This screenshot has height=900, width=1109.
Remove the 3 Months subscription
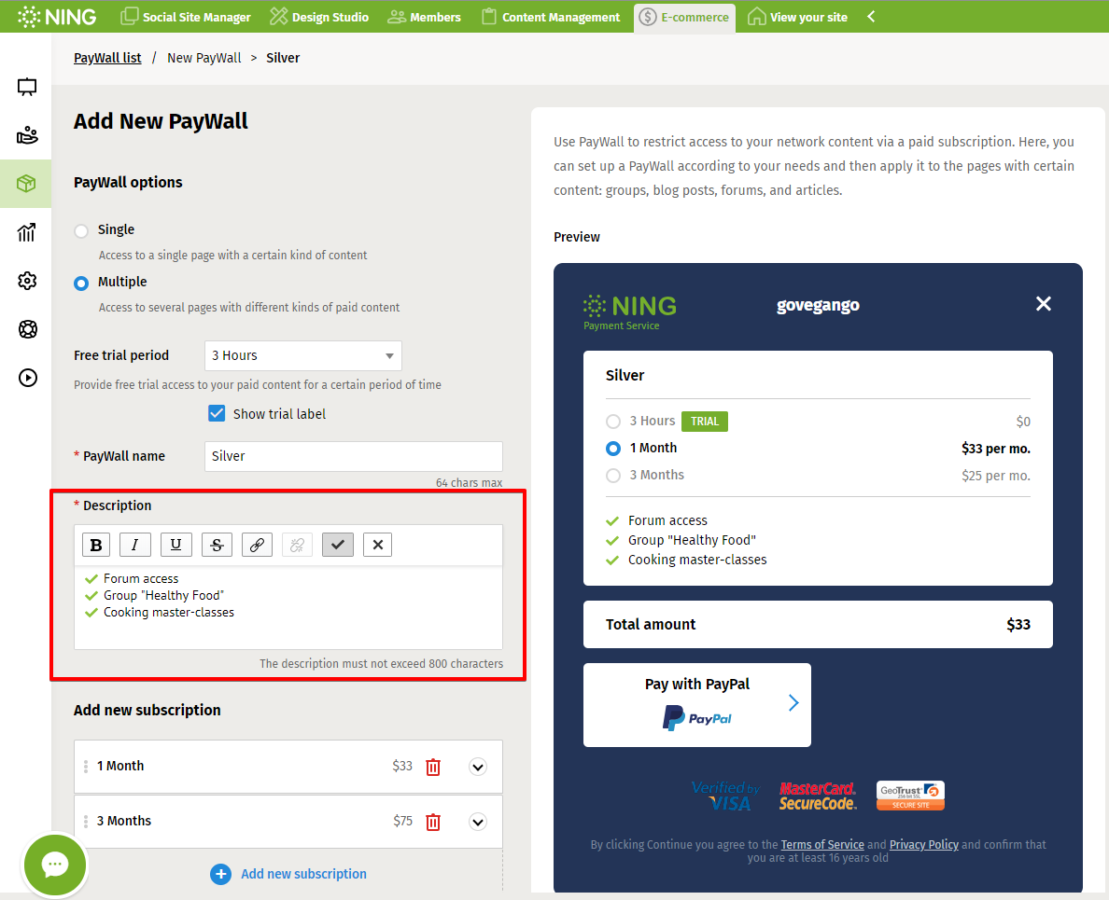point(433,822)
